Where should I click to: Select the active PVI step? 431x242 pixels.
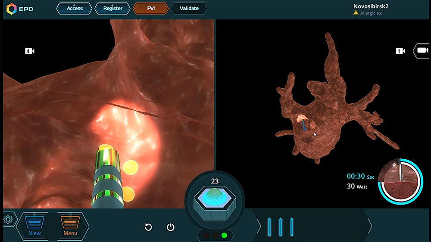151,8
